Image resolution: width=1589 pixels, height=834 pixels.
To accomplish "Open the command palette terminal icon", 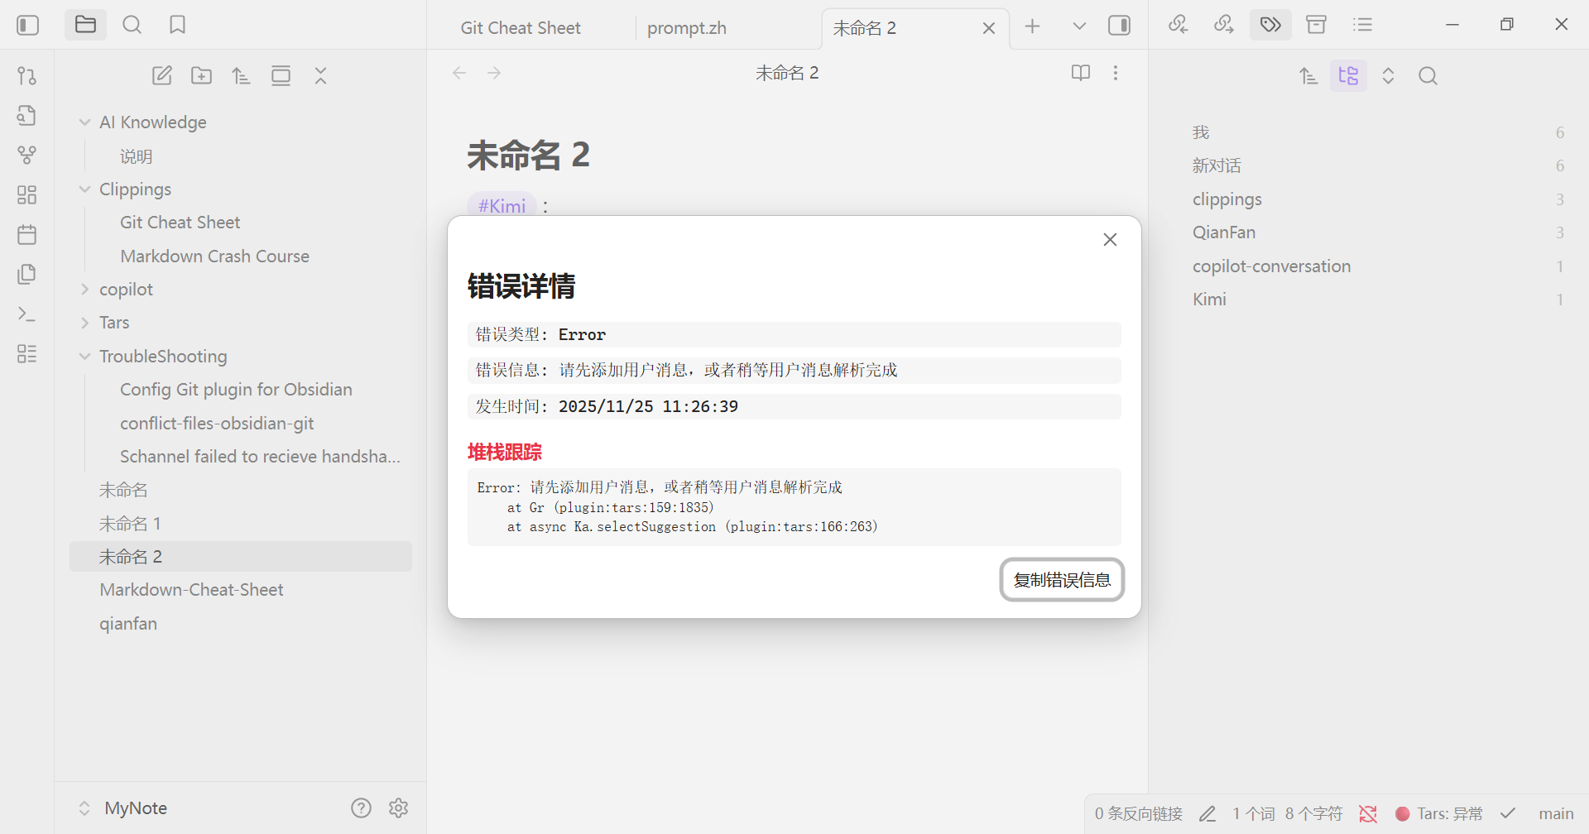I will [x=26, y=314].
